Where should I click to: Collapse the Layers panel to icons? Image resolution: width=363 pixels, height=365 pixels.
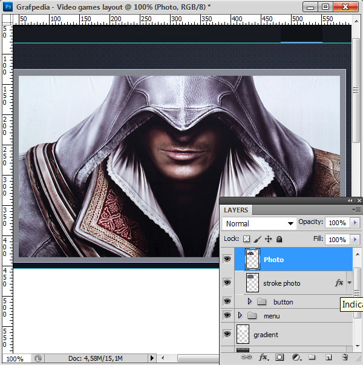(350, 200)
